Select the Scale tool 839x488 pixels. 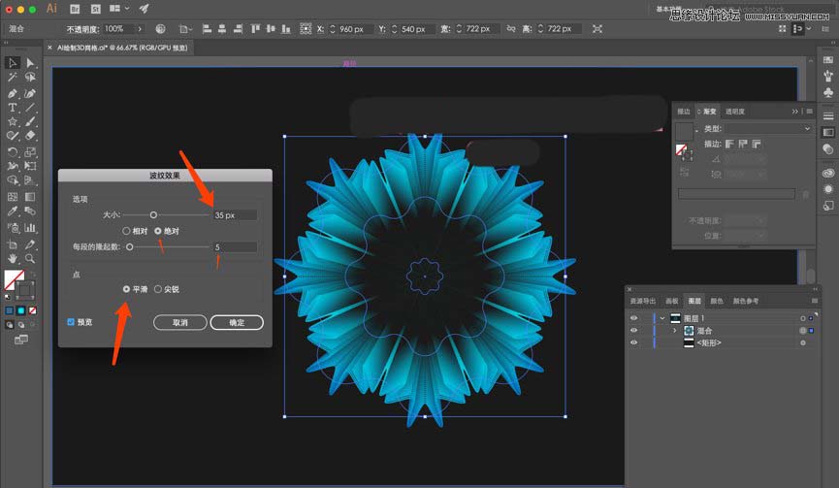(30, 152)
